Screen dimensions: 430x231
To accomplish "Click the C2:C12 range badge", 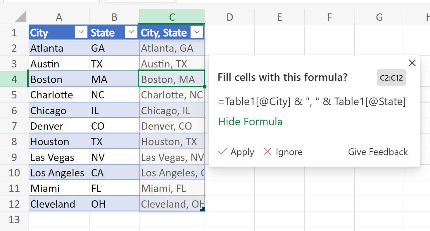I will (x=391, y=78).
